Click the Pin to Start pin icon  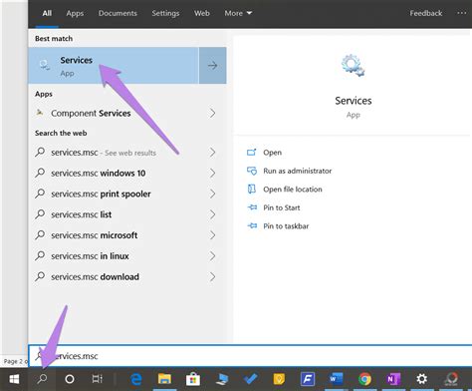(x=252, y=207)
